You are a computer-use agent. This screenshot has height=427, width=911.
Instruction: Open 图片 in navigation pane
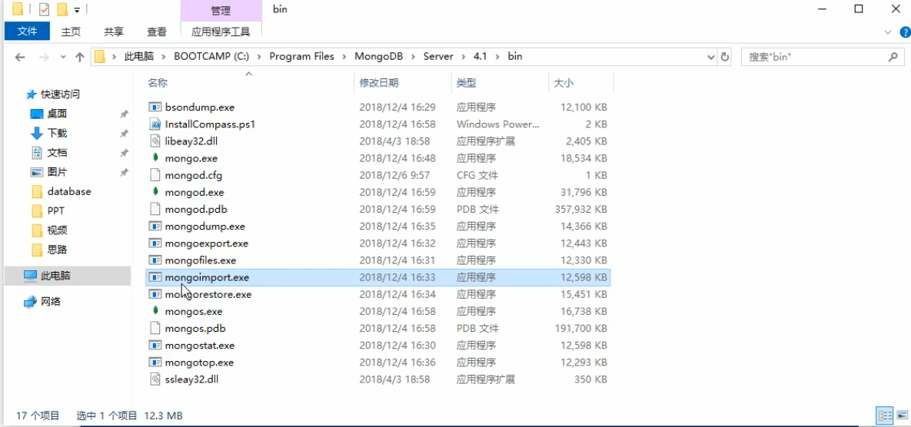pyautogui.click(x=57, y=172)
